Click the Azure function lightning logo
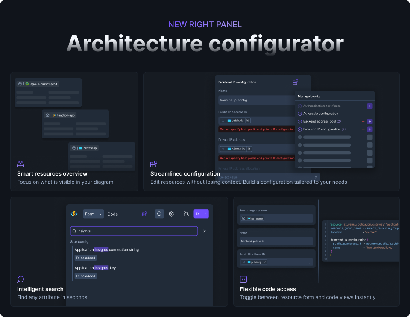410x317 pixels. [74, 214]
